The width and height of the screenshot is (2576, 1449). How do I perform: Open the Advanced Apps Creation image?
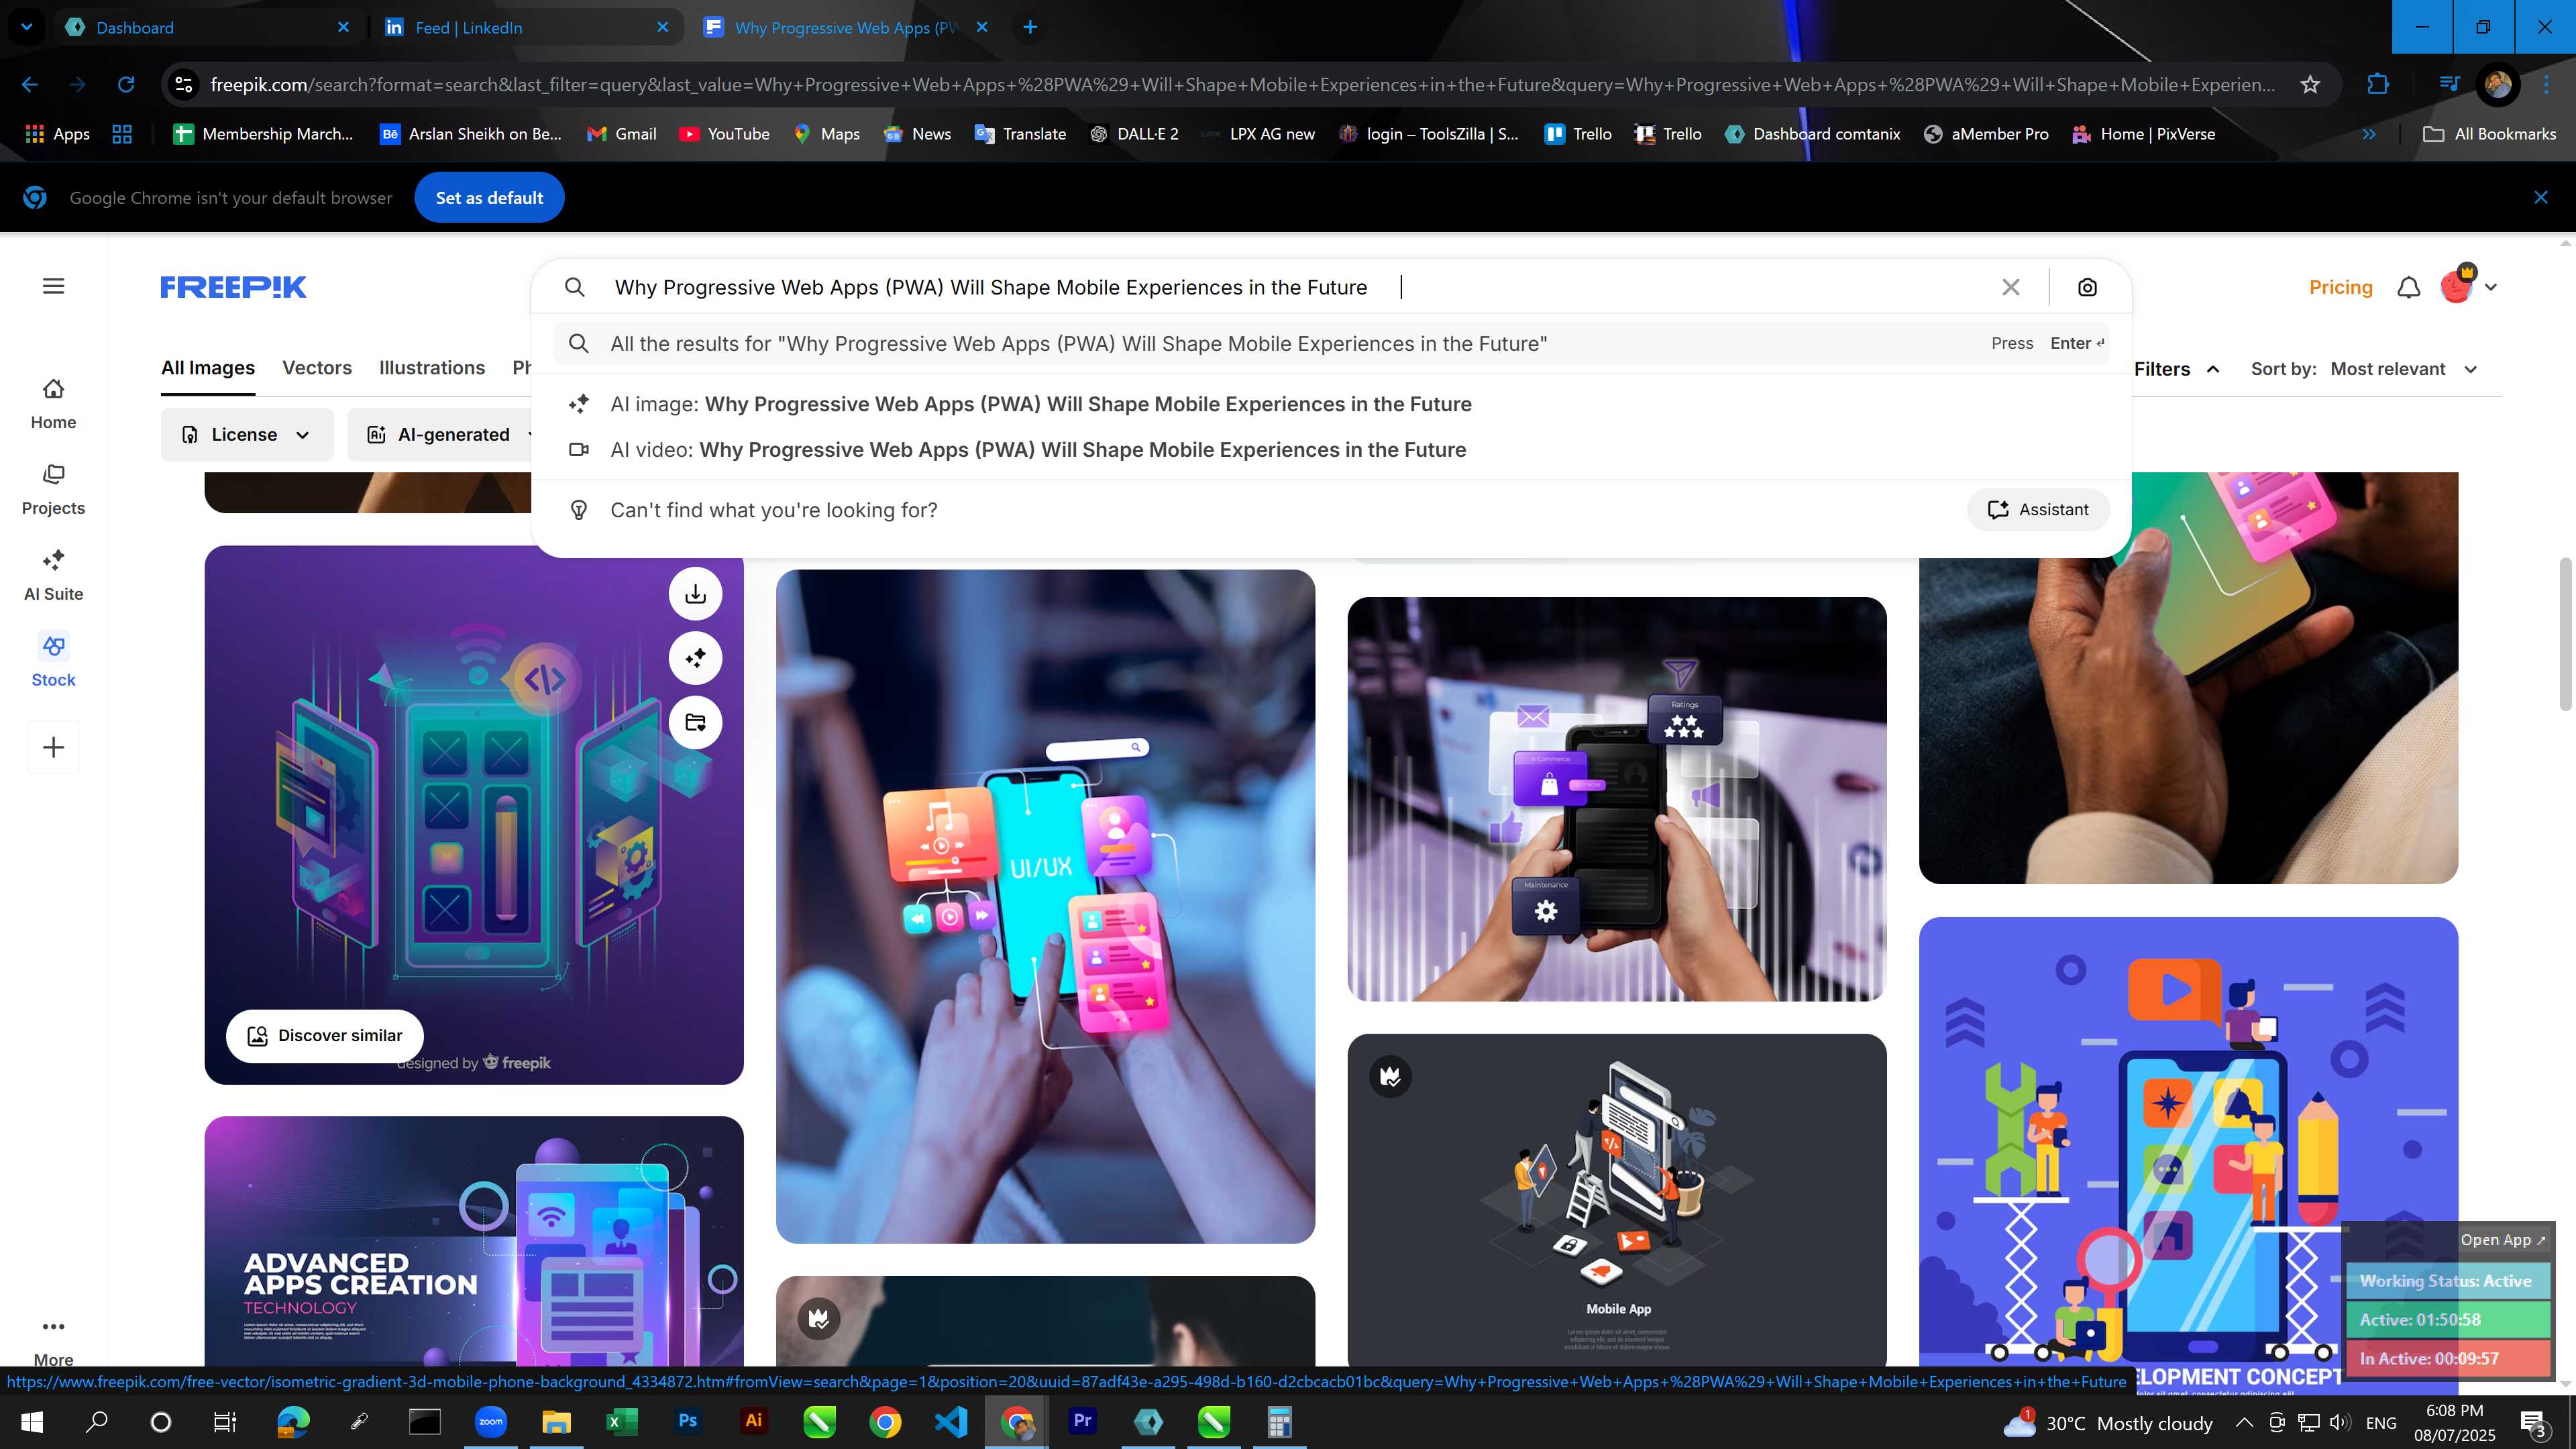[x=474, y=1241]
